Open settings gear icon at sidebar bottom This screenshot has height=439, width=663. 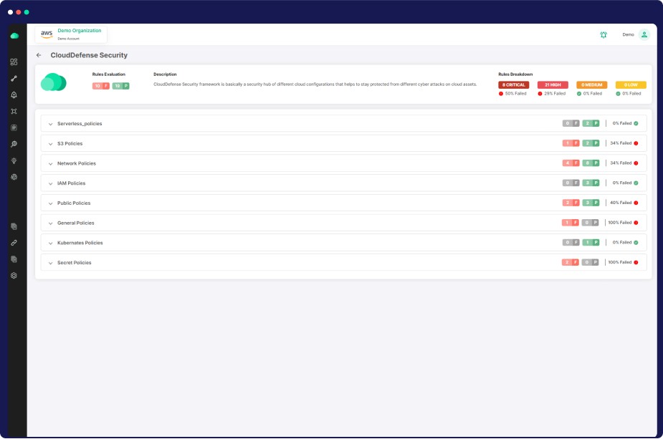tap(14, 276)
